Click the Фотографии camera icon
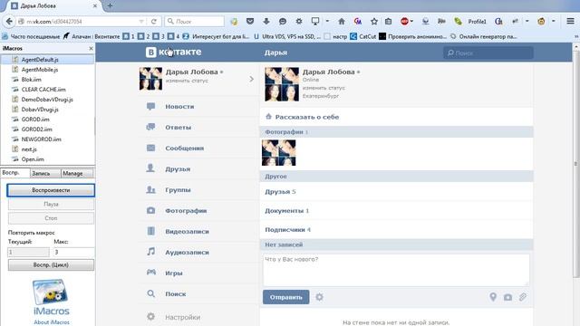Viewport: 580px width, 326px height. point(151,210)
